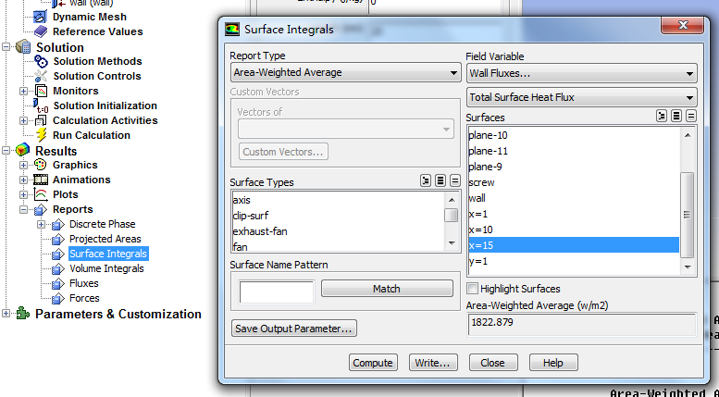Click the Solution calculator icon
This screenshot has height=397, width=719.
coord(22,47)
